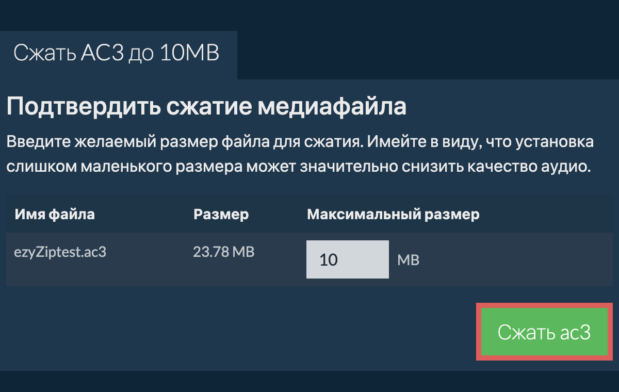This screenshot has width=619, height=392.
Task: Click the 23.78 MB file size value
Action: click(223, 252)
